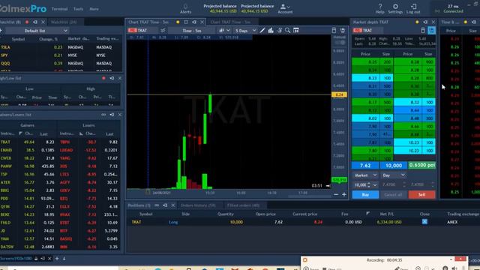
Task: Click the data table icon in chart toolbar
Action: coord(296,30)
